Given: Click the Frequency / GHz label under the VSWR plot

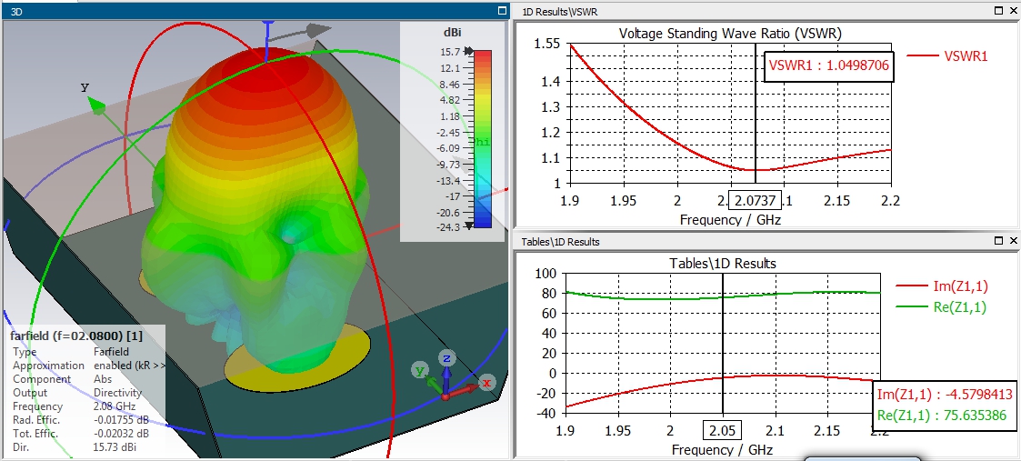Looking at the screenshot, I should (x=730, y=219).
